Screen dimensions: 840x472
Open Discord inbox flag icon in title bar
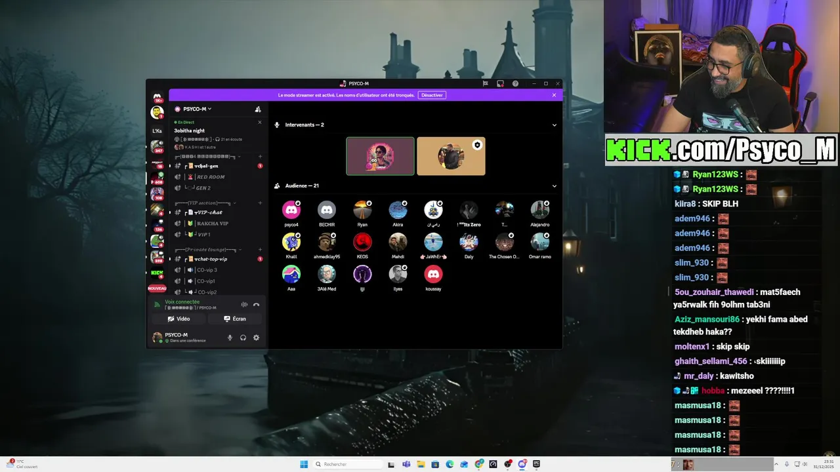point(486,84)
